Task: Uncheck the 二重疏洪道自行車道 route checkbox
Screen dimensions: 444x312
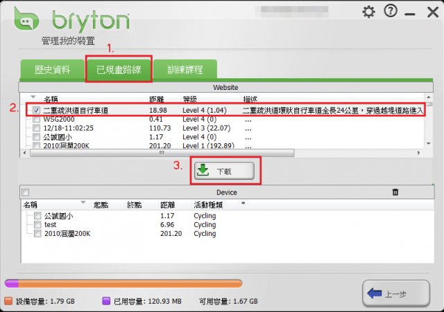Action: [36, 110]
